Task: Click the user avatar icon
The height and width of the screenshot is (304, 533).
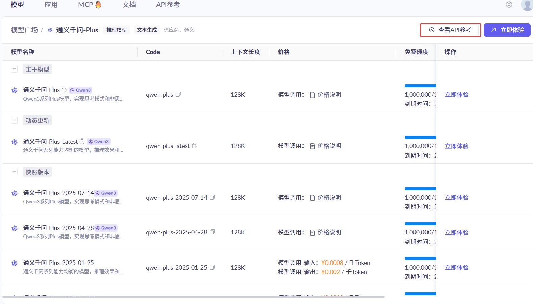Action: point(527,5)
